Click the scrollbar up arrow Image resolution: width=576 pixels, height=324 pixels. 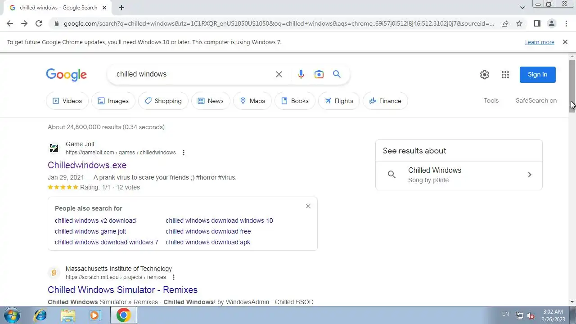pyautogui.click(x=572, y=56)
